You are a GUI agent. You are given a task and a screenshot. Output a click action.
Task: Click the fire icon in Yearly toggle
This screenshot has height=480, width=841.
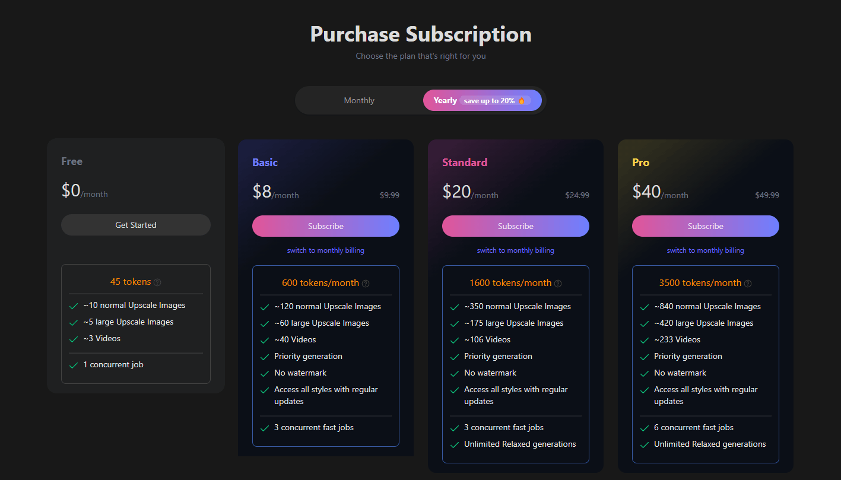(522, 101)
